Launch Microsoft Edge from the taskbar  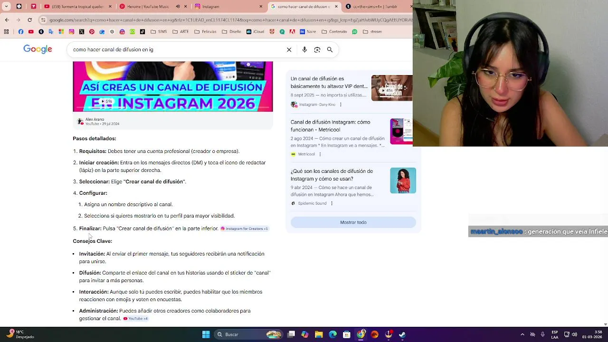coord(332,334)
